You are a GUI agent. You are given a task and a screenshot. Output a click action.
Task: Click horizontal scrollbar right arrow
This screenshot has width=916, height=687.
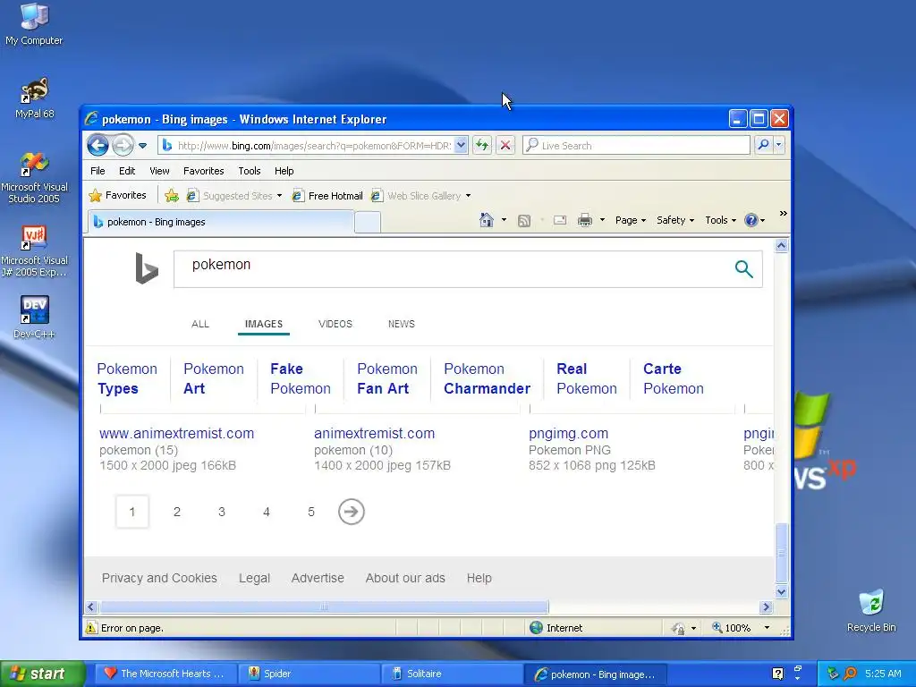pos(766,607)
